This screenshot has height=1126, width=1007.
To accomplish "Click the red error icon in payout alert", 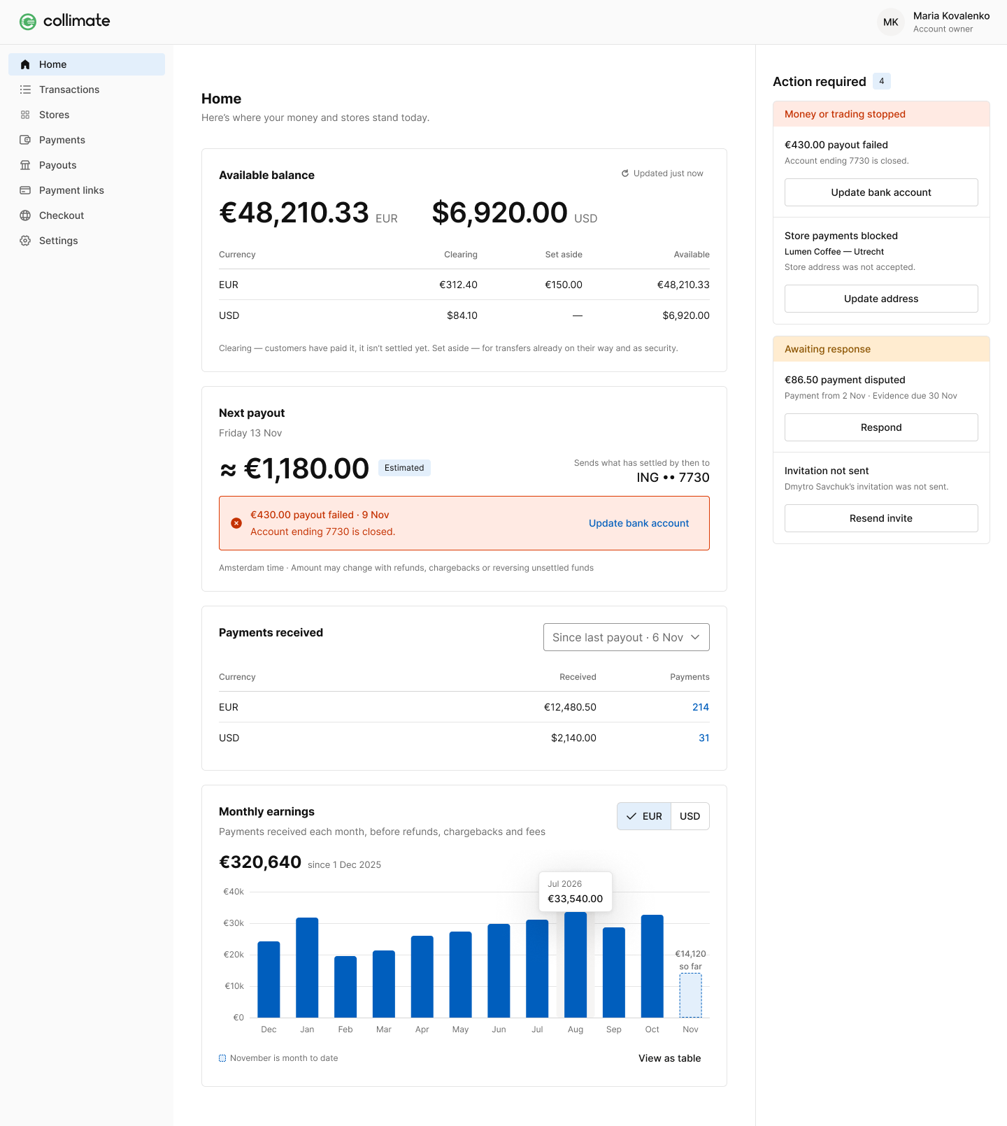I will (236, 523).
